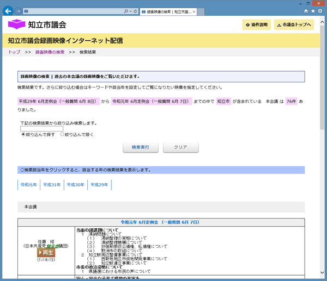The image size is (327, 281).
Task: Open a new blank browser tab
Action: 201,12
